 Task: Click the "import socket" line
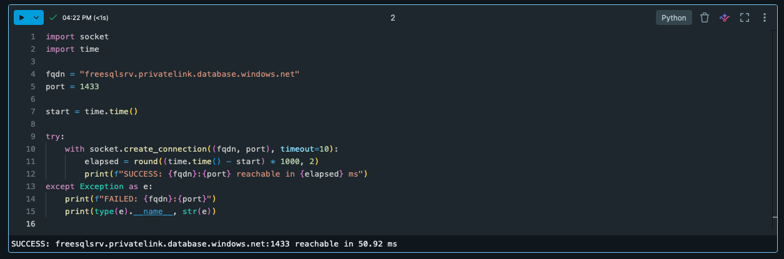[x=77, y=37]
